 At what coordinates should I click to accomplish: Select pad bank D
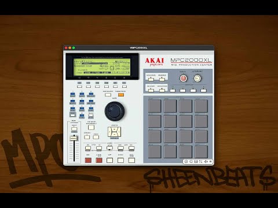tap(203, 90)
